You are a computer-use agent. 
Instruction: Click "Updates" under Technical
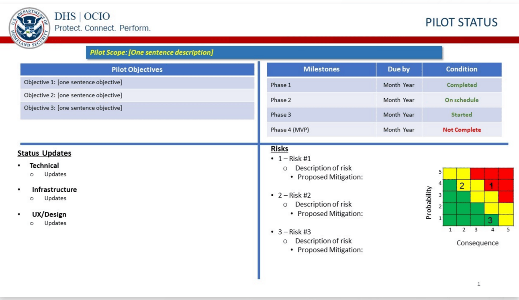tap(55, 174)
